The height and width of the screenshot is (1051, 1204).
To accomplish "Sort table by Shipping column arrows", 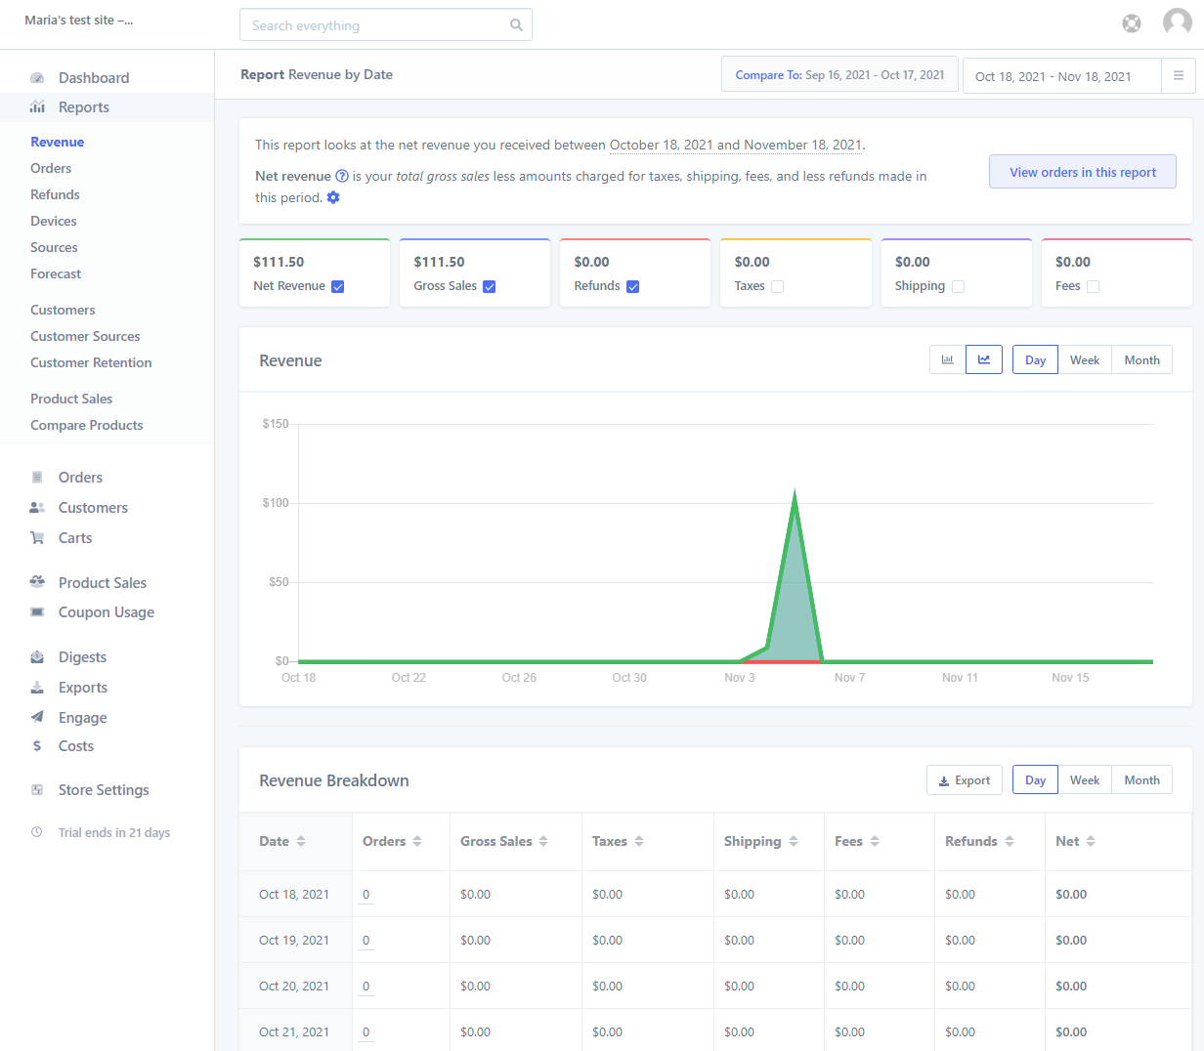I will [794, 841].
